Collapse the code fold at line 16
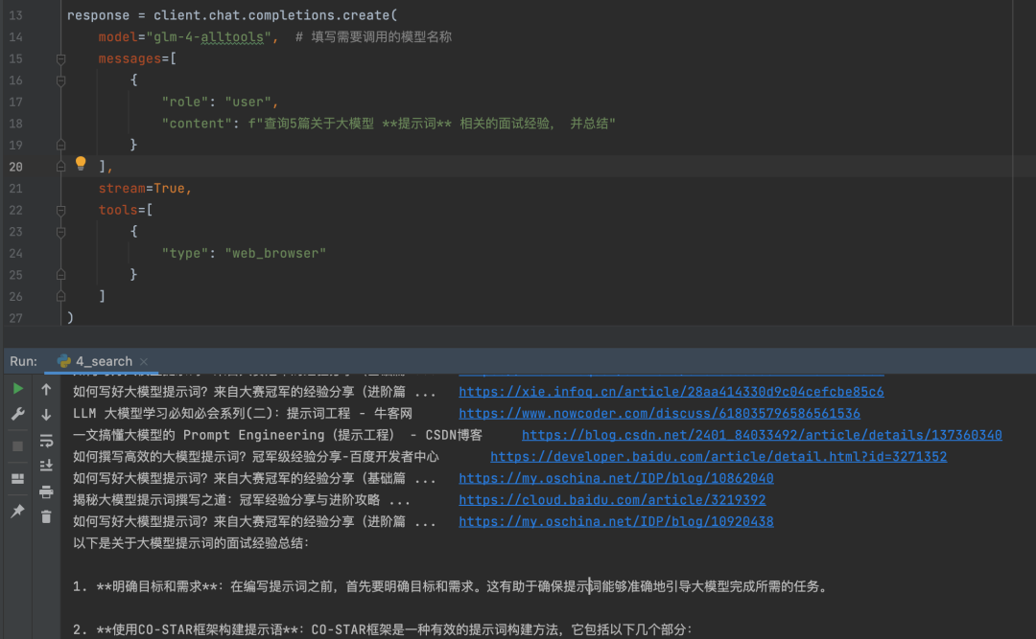This screenshot has height=639, width=1036. [x=60, y=80]
